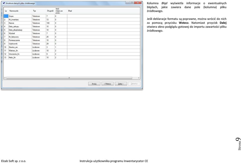Image resolution: width=241 pixels, height=163 pixels.
Task: Click the length value 29 for Użytkownik
Action: click(50, 44)
